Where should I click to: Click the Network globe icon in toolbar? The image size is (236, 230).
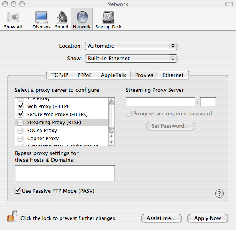82,17
